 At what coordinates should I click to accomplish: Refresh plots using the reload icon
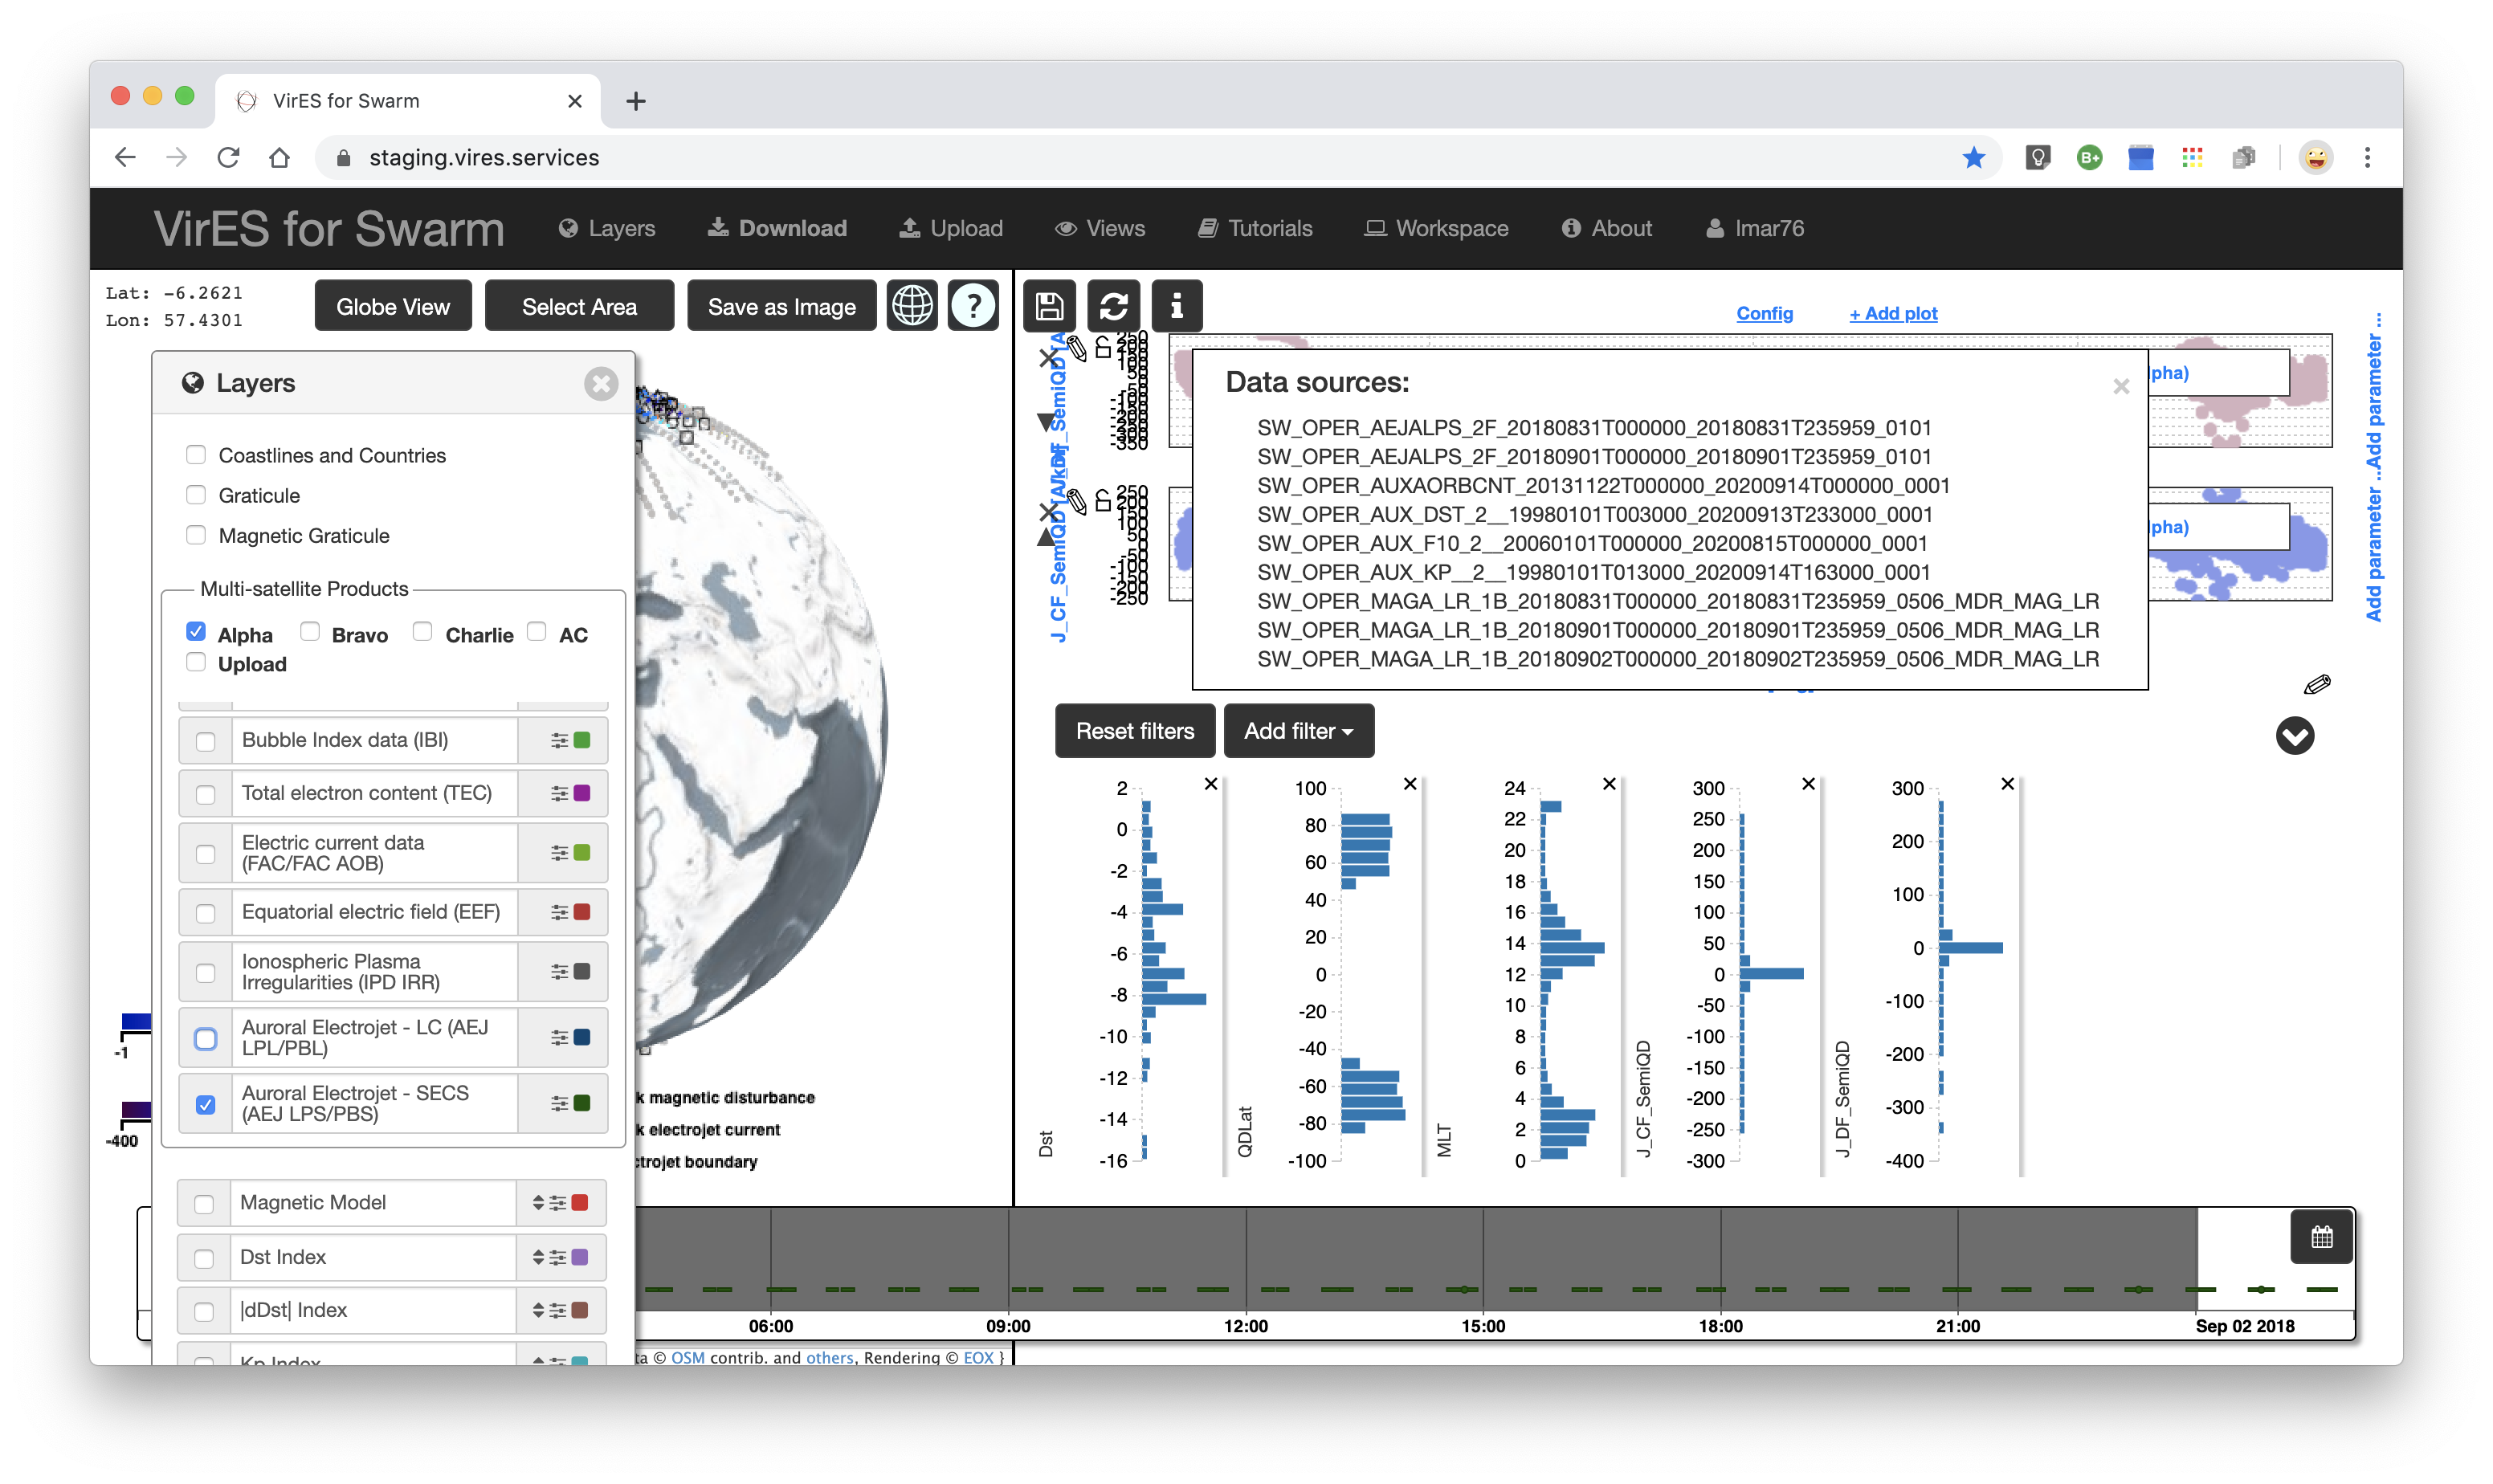click(1113, 306)
